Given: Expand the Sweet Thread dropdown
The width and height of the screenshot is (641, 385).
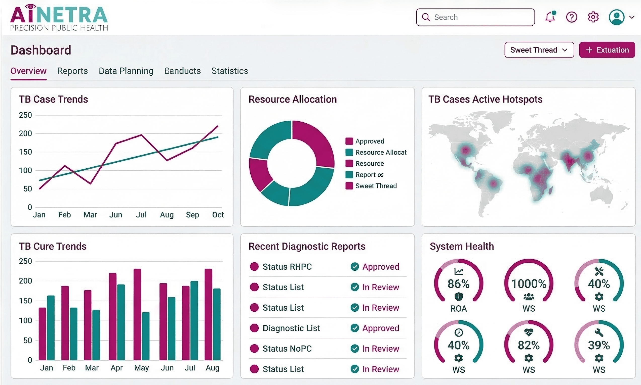Looking at the screenshot, I should pos(539,50).
